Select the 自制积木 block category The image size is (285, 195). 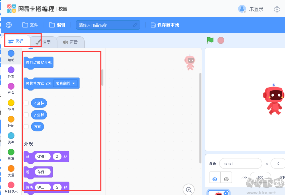[x=11, y=187]
